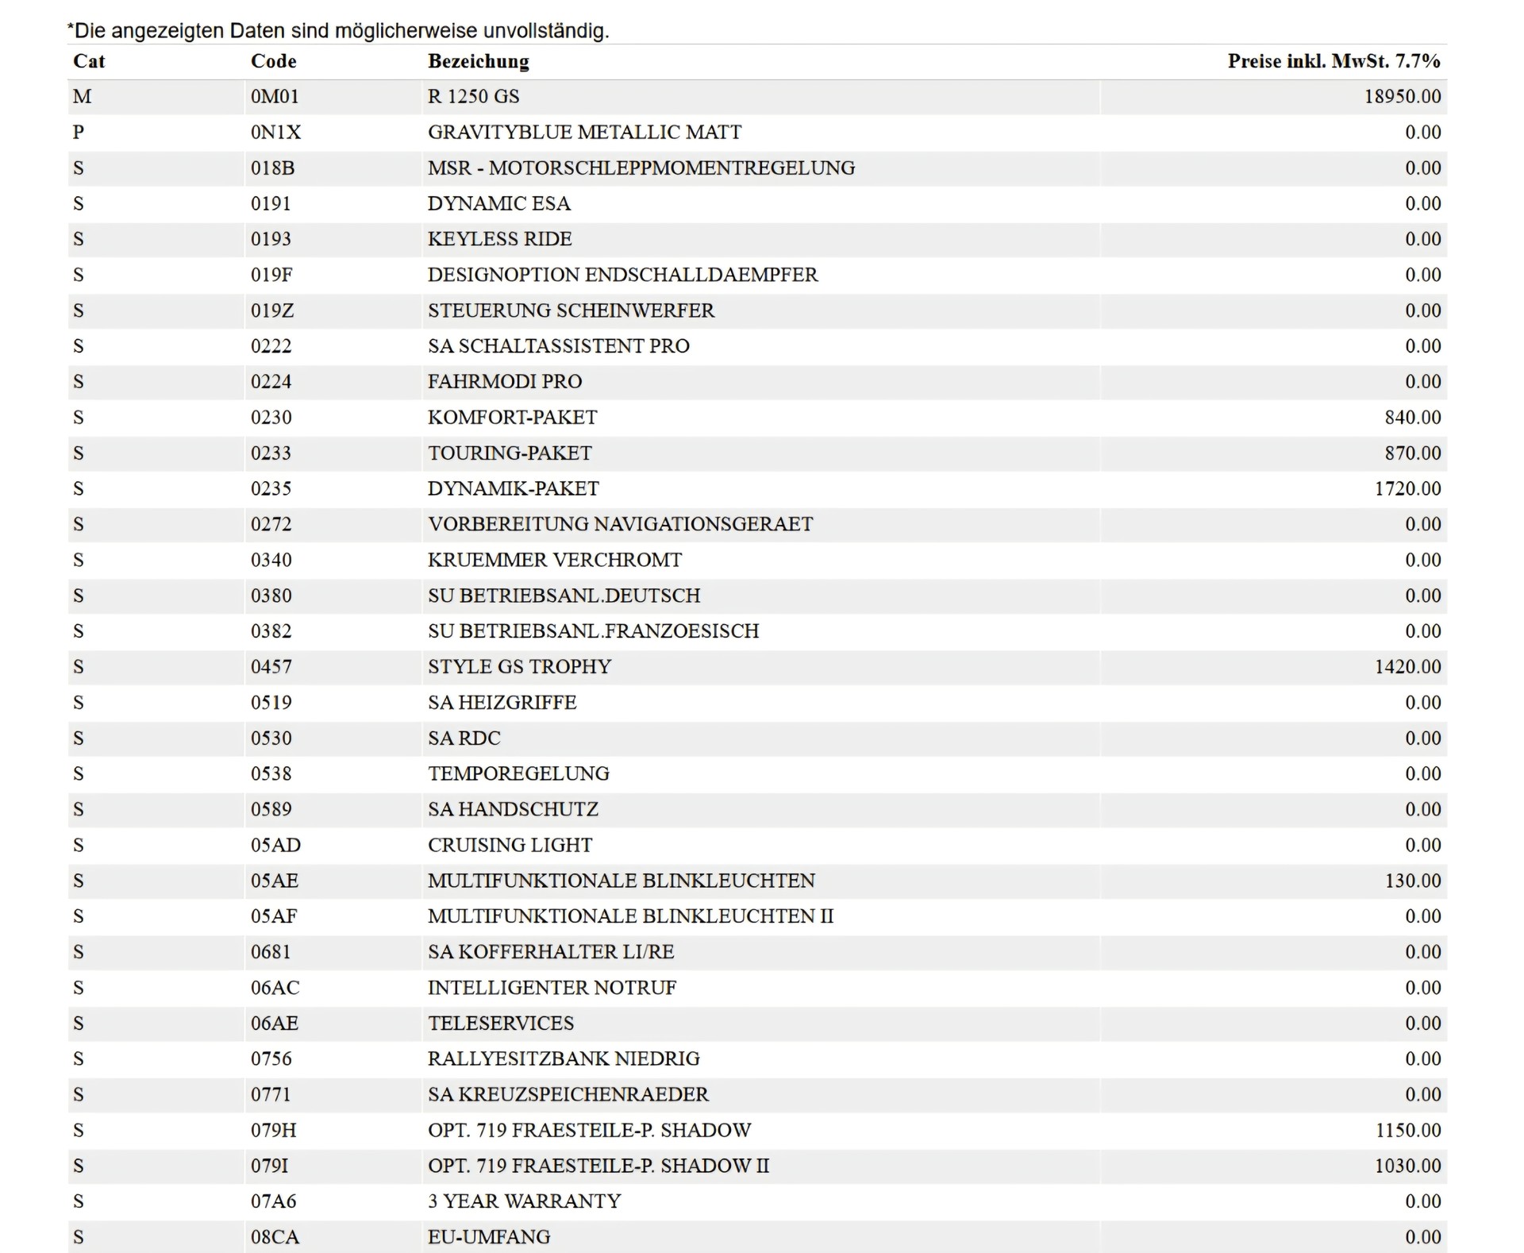Click the 'Cat' column header

tap(89, 61)
